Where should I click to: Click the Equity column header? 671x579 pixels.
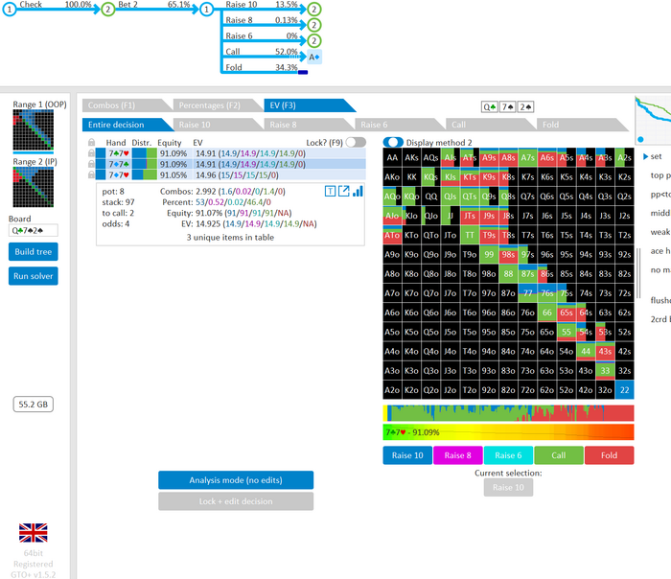(x=170, y=143)
